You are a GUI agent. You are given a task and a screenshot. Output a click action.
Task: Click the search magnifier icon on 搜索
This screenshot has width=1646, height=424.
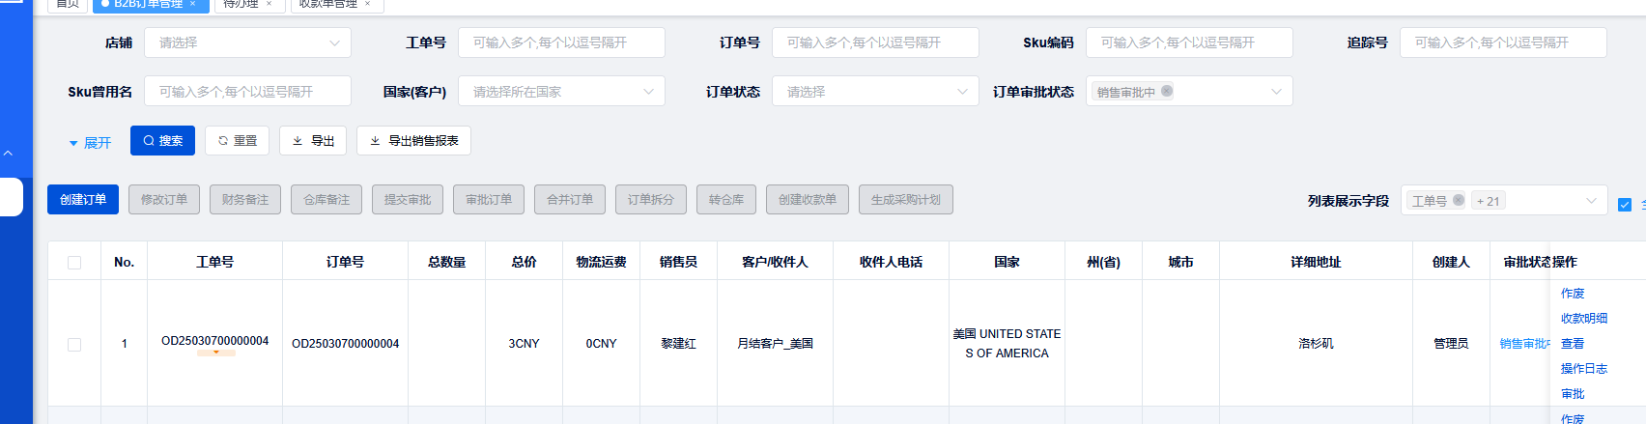(149, 141)
